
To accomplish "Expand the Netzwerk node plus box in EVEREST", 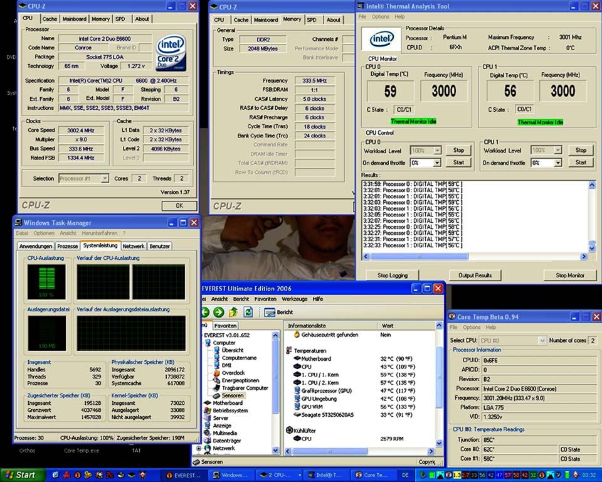I will 199,448.
